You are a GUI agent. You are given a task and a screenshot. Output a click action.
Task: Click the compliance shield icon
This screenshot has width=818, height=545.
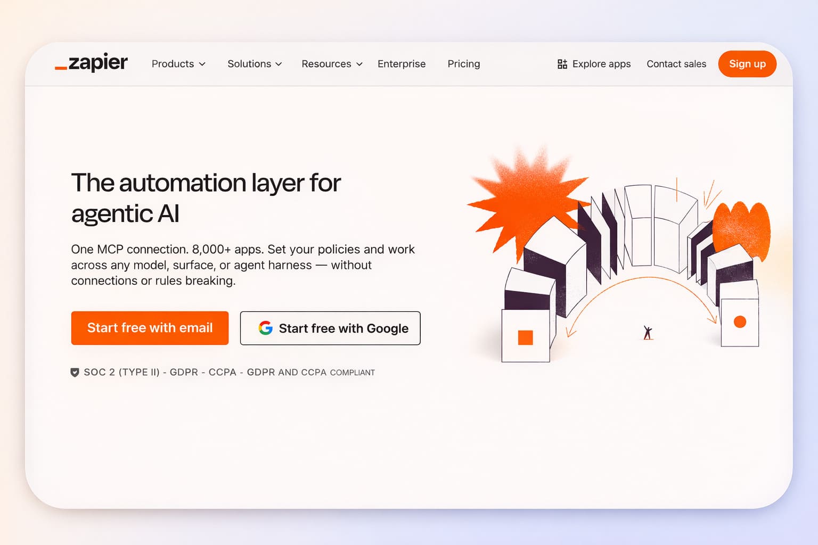click(75, 373)
